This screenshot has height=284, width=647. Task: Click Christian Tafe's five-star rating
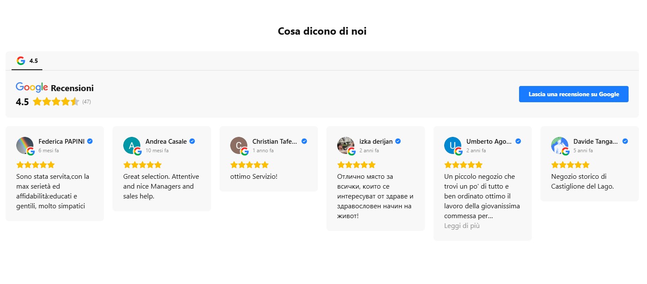click(249, 165)
